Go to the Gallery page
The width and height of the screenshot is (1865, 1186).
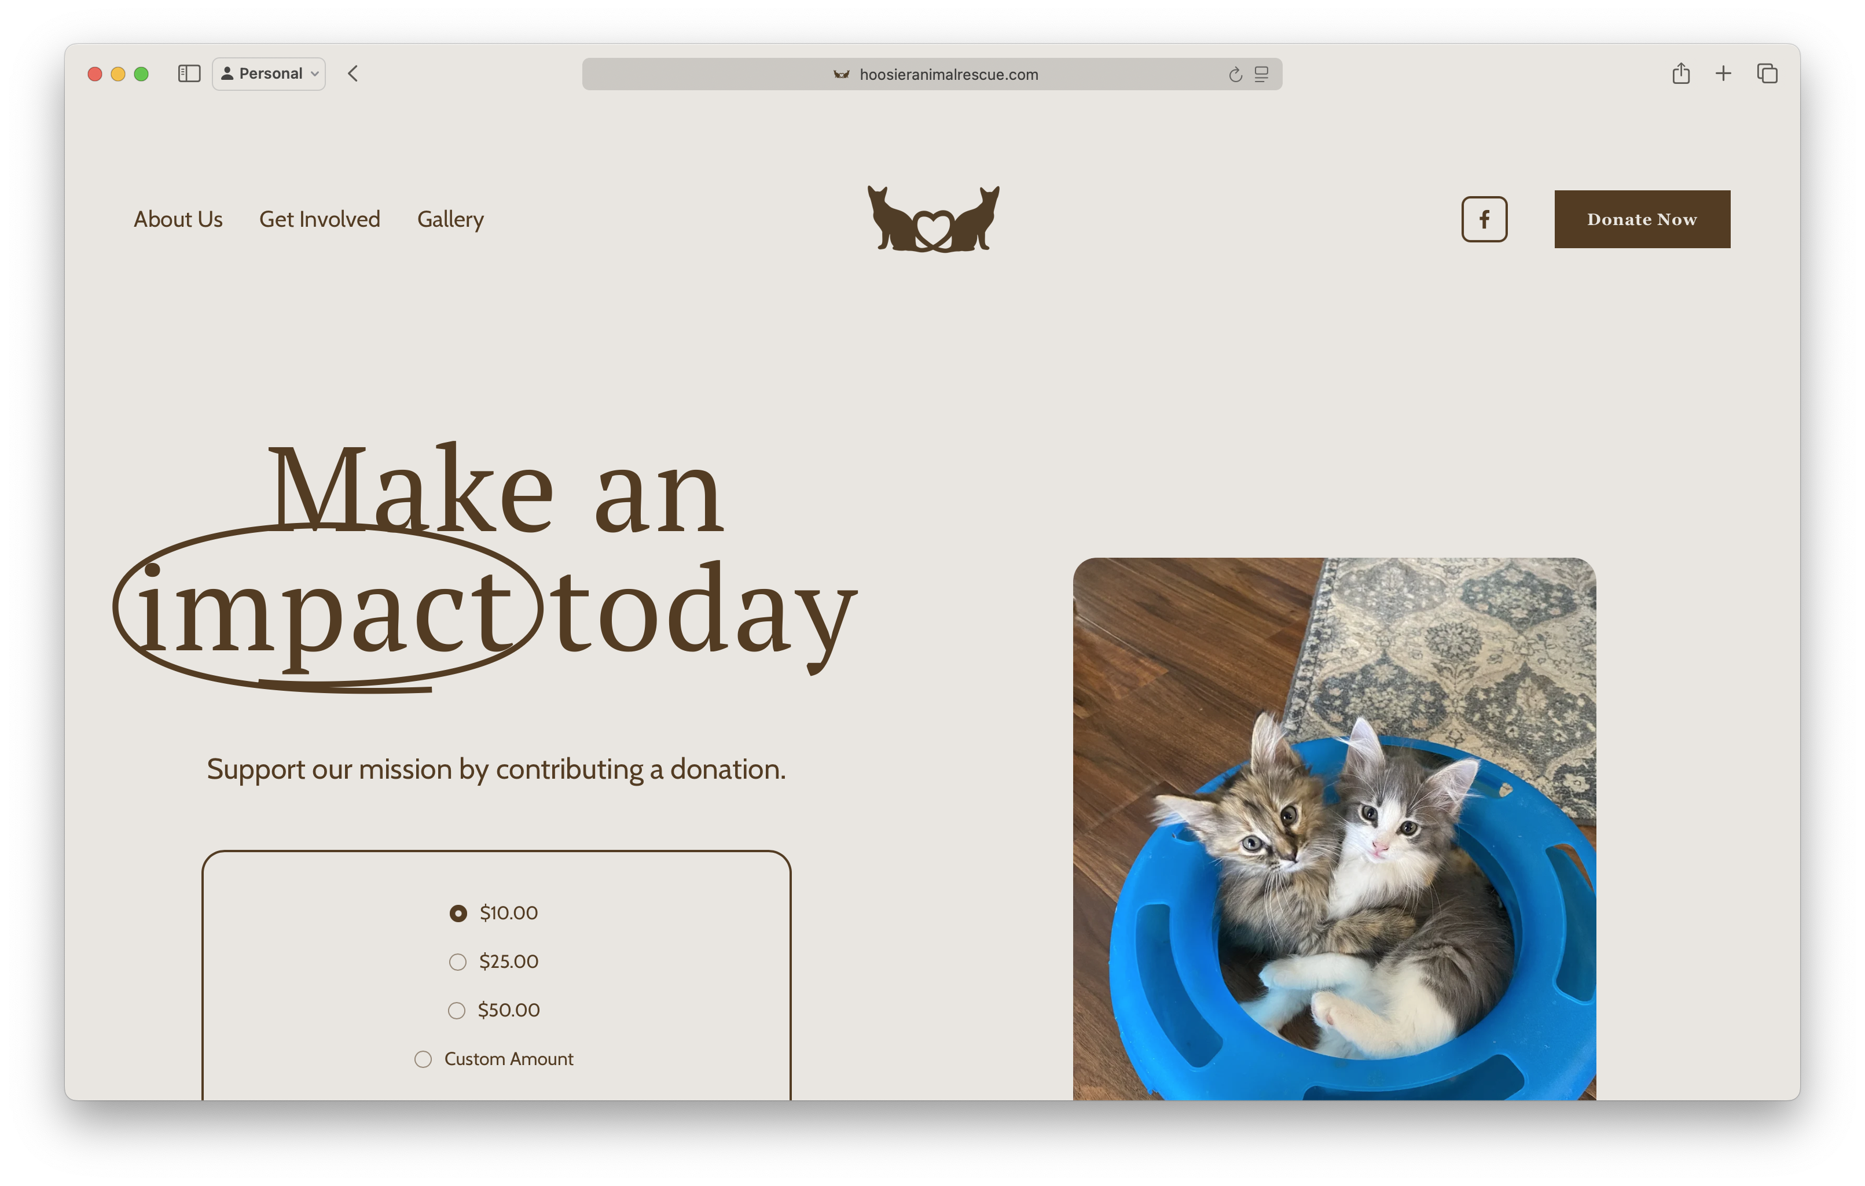451,219
